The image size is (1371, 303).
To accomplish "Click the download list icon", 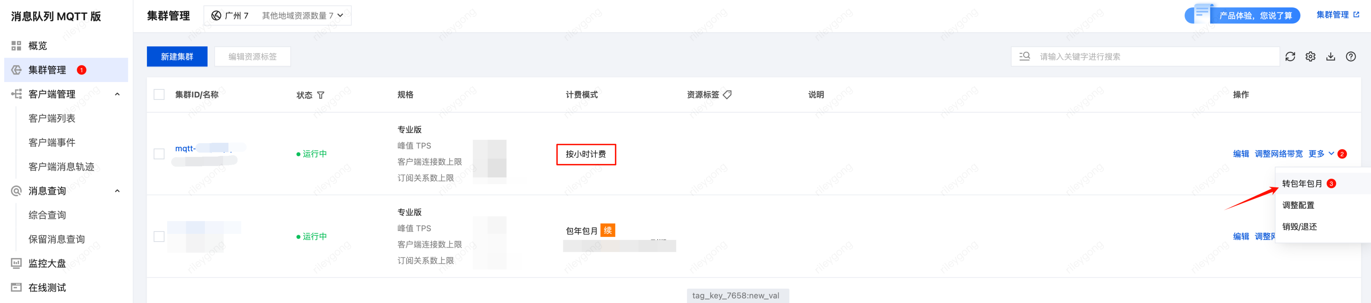I will [1330, 56].
